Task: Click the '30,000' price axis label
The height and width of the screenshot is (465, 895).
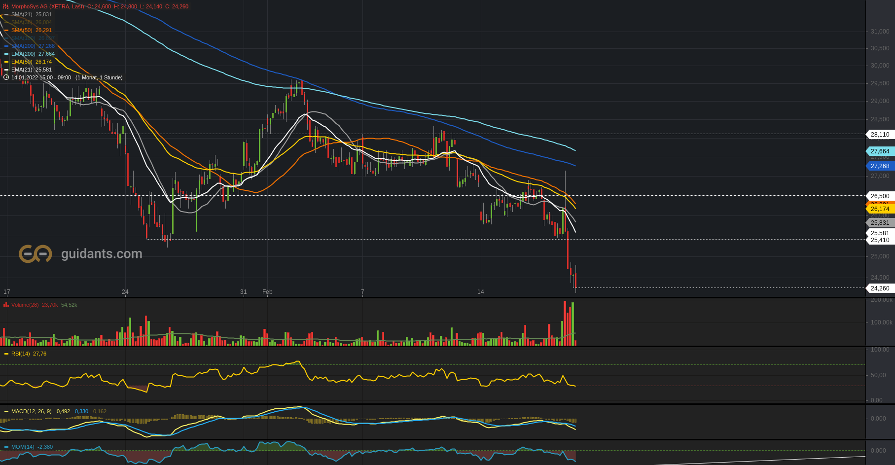Action: [880, 66]
